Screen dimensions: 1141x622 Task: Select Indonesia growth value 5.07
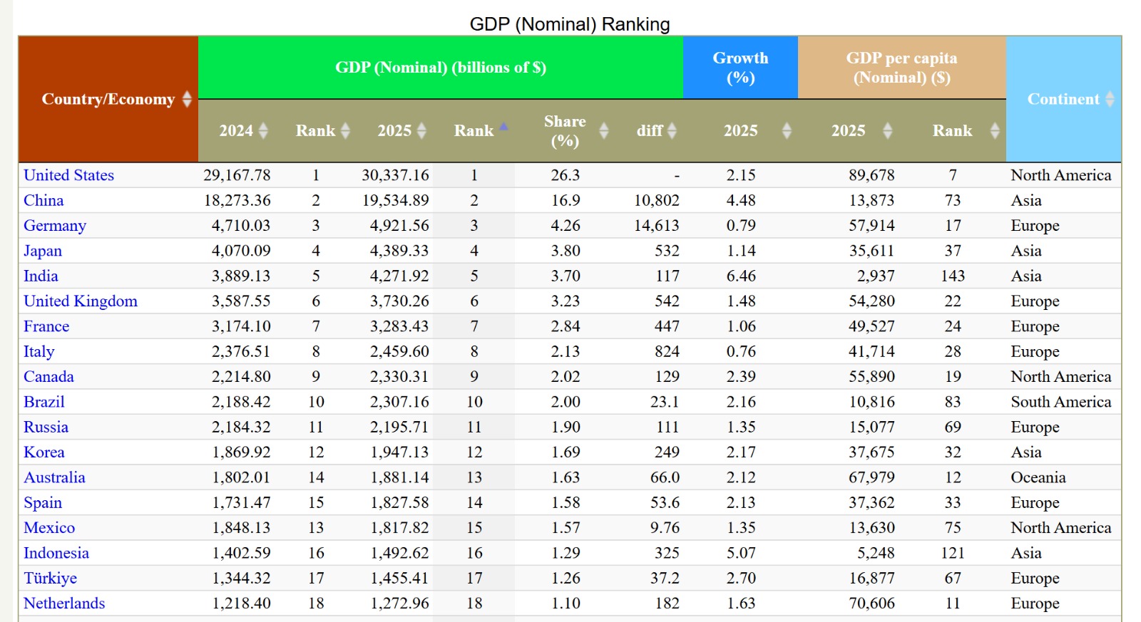coord(741,553)
